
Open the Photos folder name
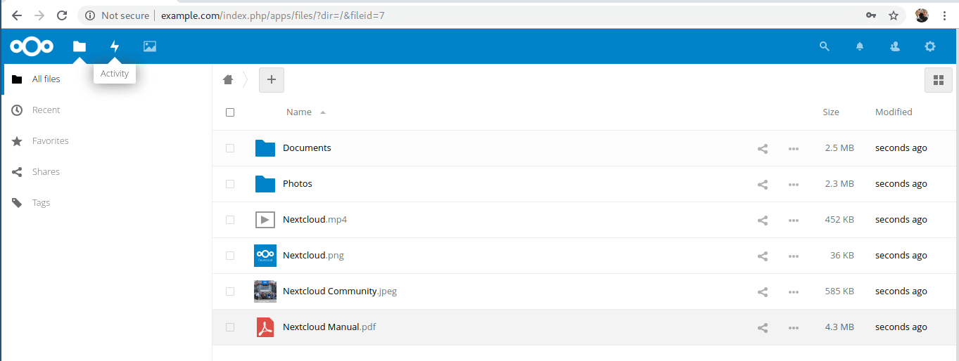[298, 184]
